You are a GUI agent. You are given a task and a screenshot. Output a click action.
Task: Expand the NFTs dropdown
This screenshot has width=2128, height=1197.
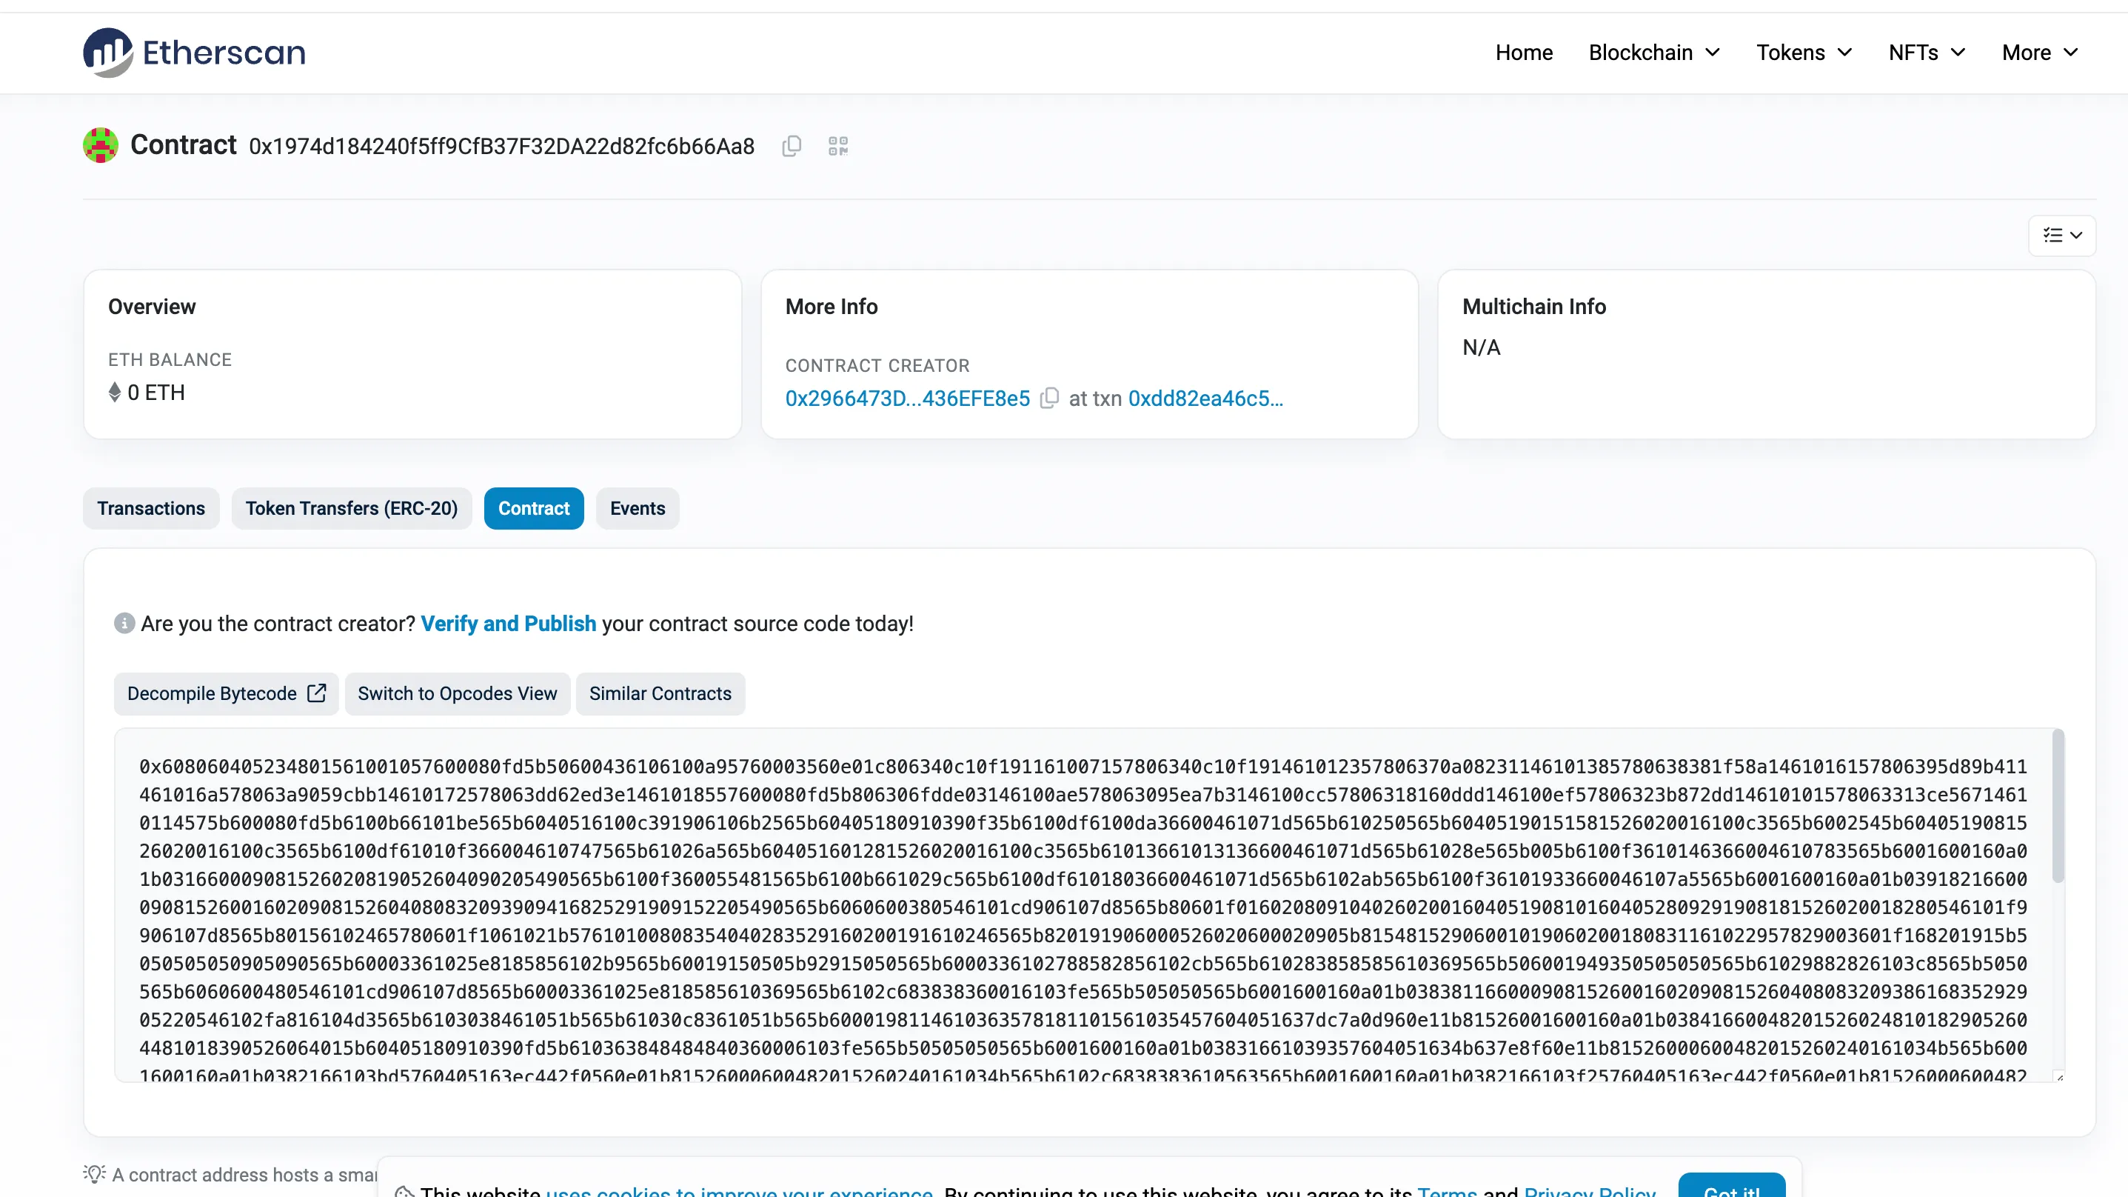tap(1927, 53)
